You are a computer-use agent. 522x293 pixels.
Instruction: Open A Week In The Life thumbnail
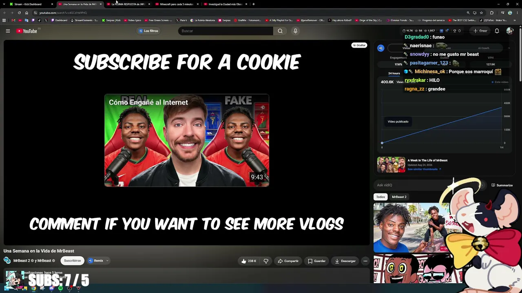(391, 165)
